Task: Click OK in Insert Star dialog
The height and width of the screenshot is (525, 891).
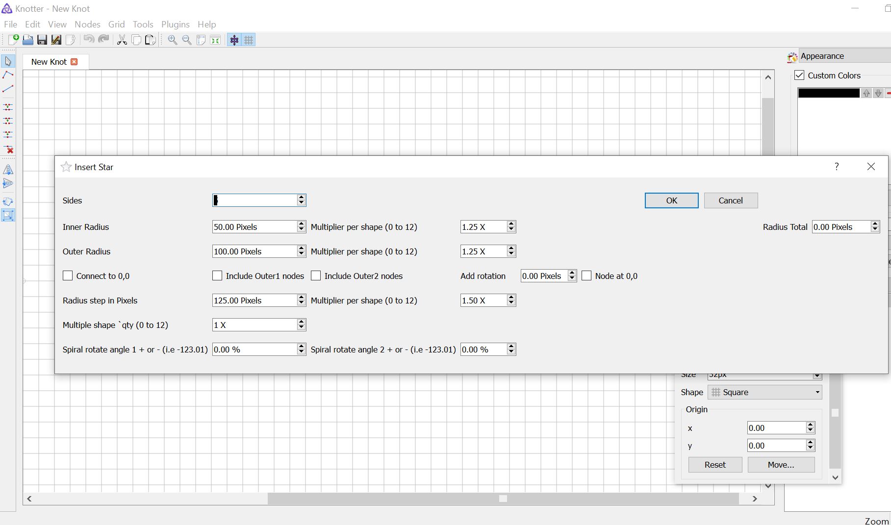Action: tap(671, 200)
